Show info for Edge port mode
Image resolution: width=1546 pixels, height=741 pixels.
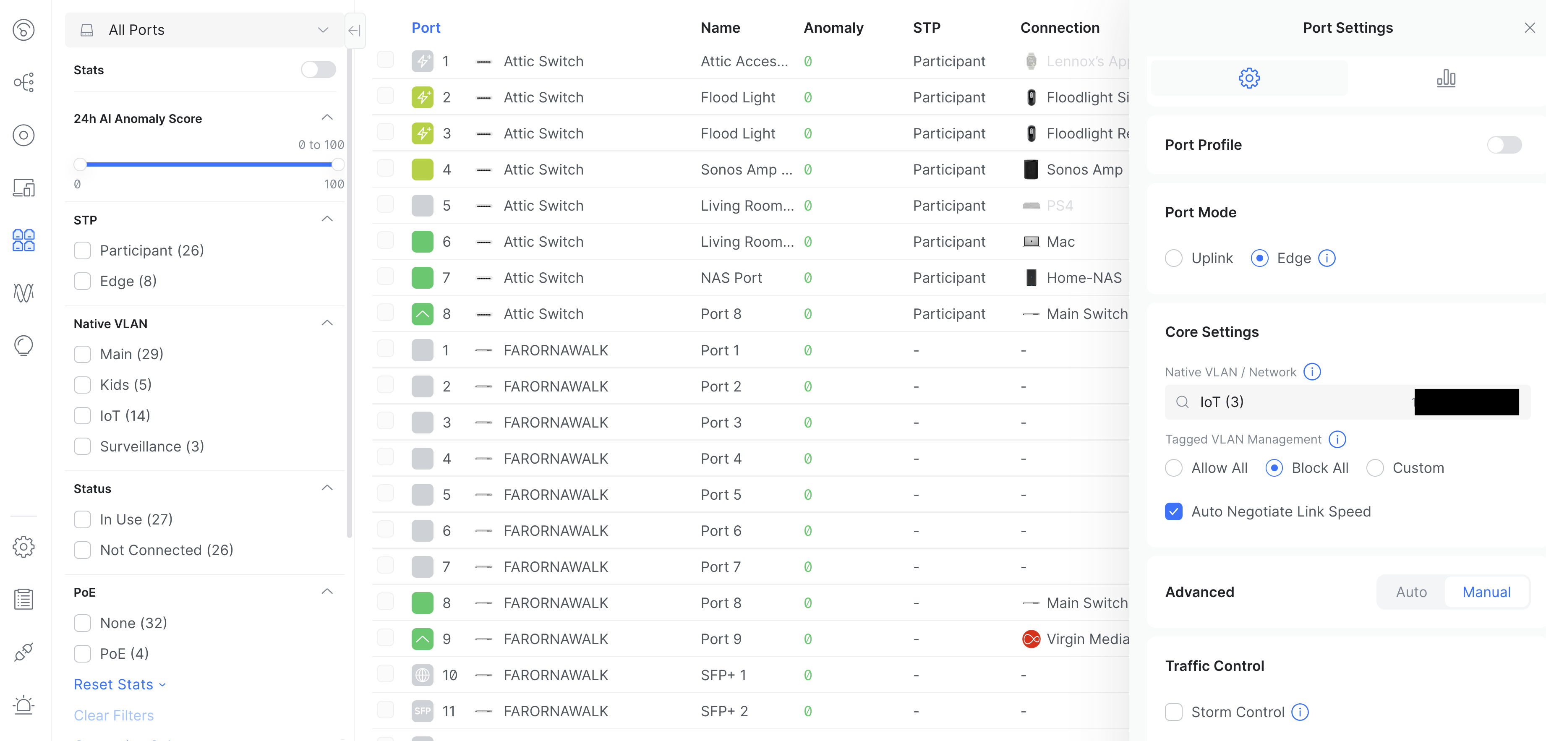[1327, 258]
